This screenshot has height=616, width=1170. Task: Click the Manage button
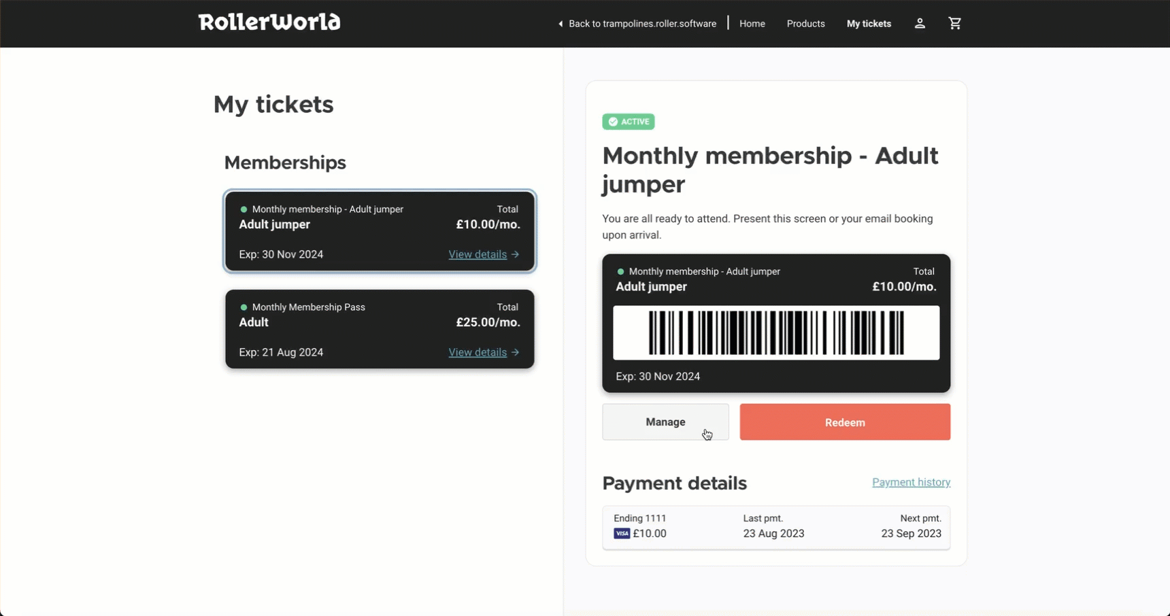[665, 422]
